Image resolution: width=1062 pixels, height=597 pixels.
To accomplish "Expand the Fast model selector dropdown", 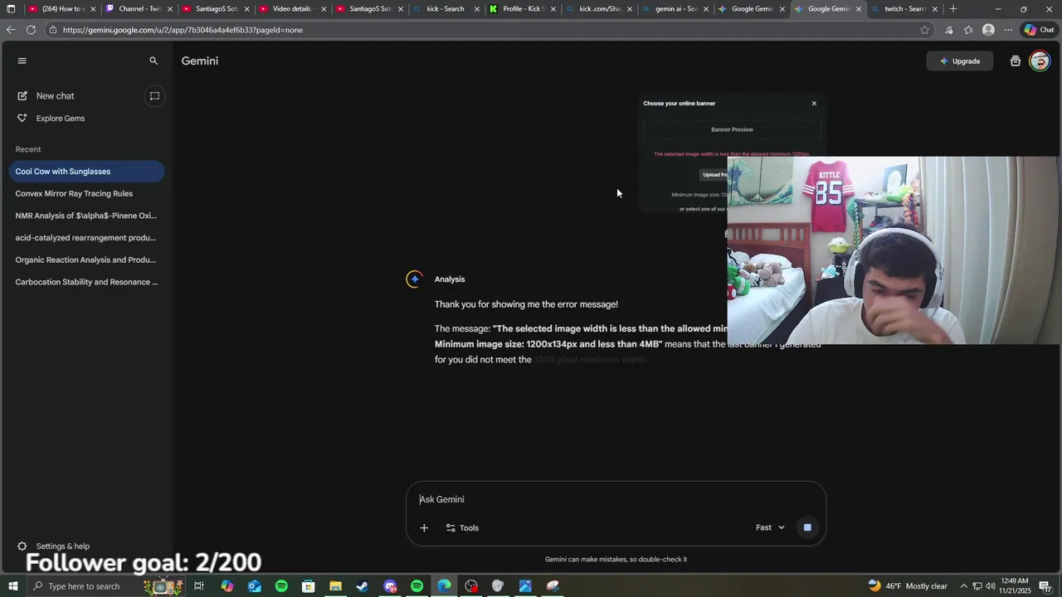I will coord(770,528).
